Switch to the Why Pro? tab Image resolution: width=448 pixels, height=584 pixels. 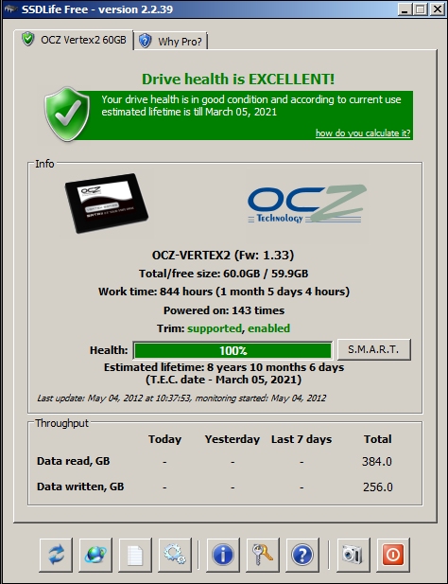[171, 41]
